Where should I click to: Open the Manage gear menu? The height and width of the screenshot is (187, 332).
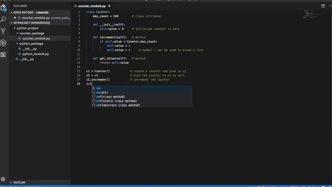[3, 179]
